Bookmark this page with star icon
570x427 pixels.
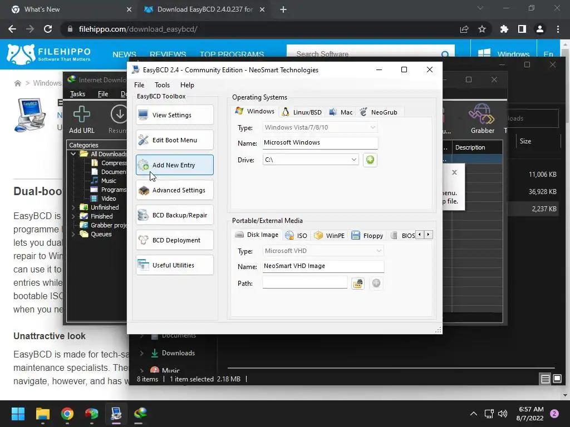482,29
